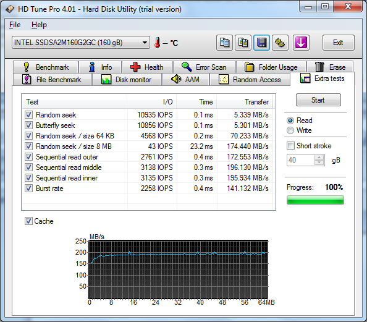Click the green progress bar

click(315, 200)
